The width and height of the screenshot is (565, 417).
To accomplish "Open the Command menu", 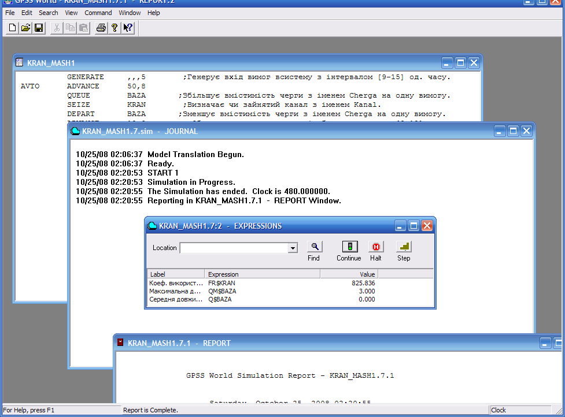I will point(98,13).
